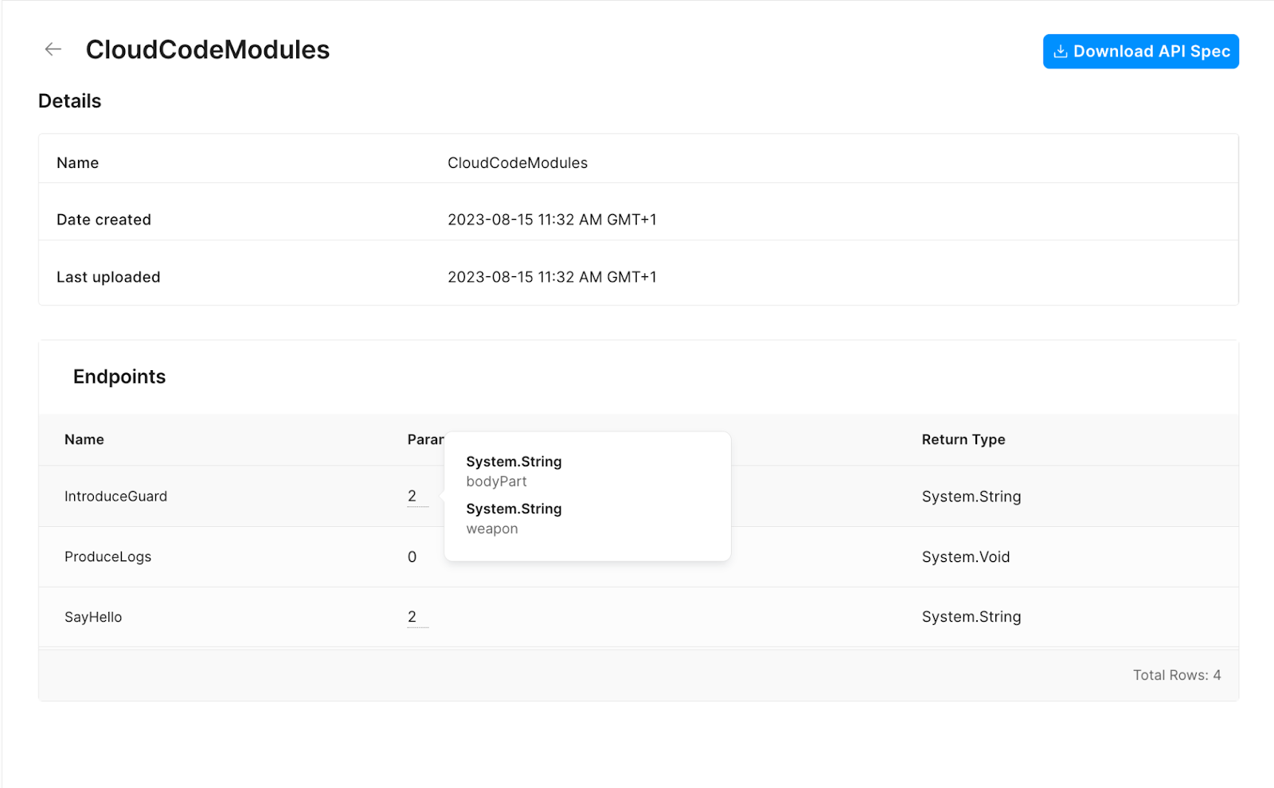Click the Endpoints section heading
The image size is (1274, 788).
click(x=119, y=376)
